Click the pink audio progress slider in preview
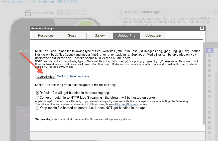Image resolution: width=218 pixels, height=141 pixels. click(x=26, y=114)
